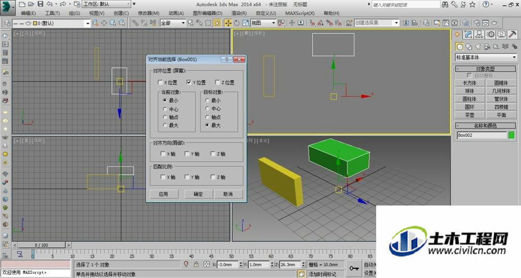Screen dimensions: 521x278
Task: Check Z 轴 under 匹配比例
Action: pos(213,177)
